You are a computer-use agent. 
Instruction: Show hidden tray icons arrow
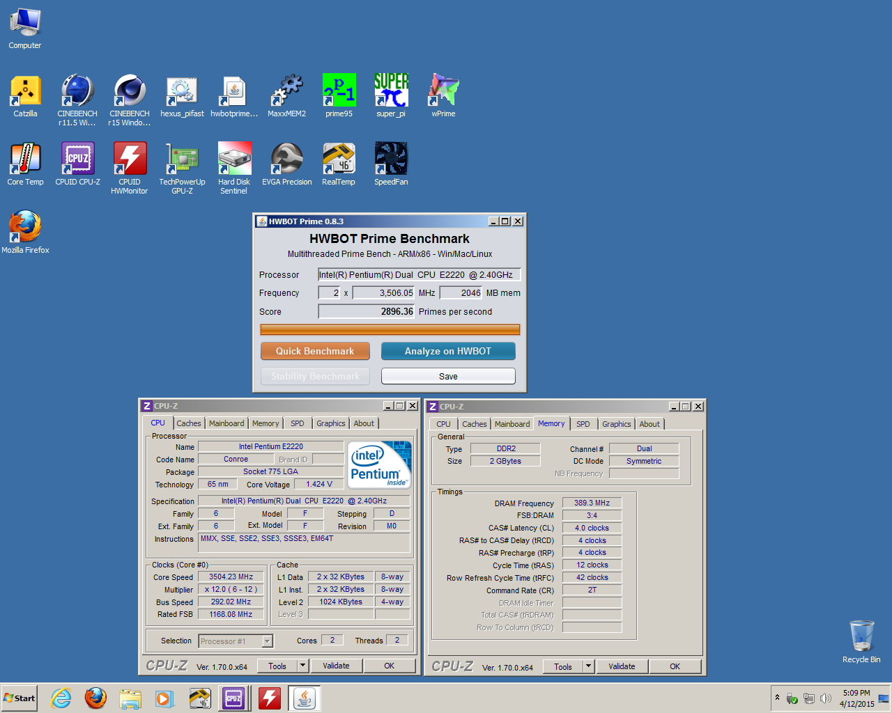777,698
